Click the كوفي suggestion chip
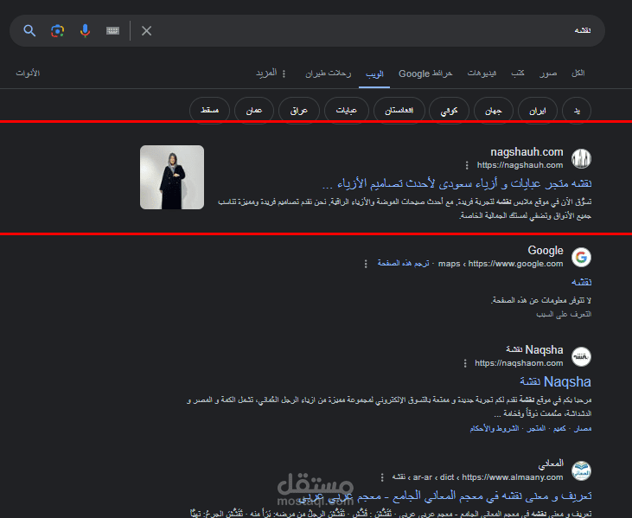Viewport: 632px width, 518px height. [449, 110]
